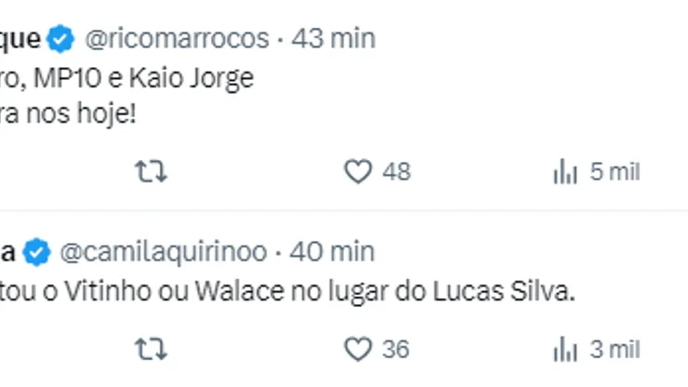Repost the @ricomarrocos tweet

point(151,171)
